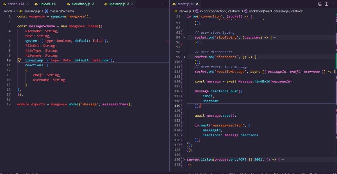The height and width of the screenshot is (174, 337).
Task: Expand folded 'stopTyping' handler block
Action: (184, 38)
